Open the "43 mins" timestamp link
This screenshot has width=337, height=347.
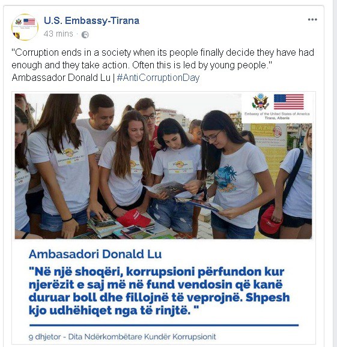[x=58, y=34]
